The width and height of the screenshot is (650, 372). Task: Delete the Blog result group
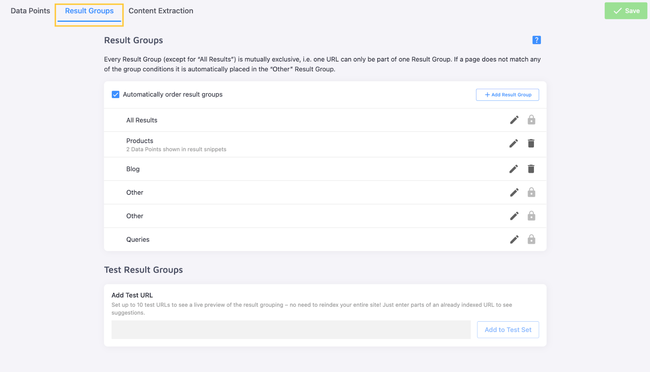click(531, 169)
